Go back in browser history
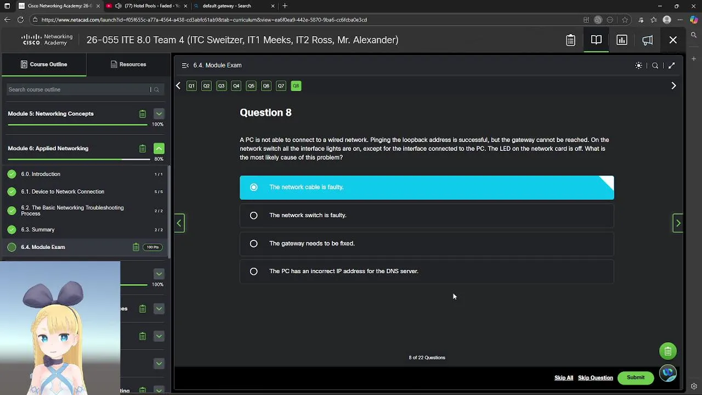 coord(7,20)
